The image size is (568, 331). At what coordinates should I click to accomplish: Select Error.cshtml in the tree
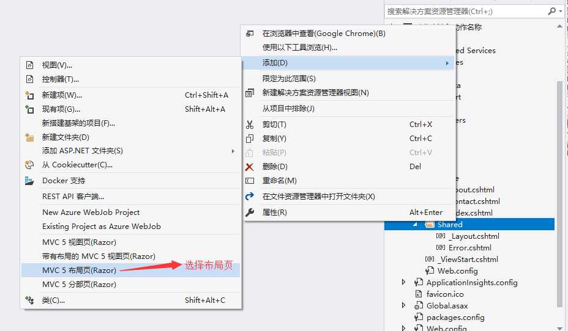tap(470, 247)
